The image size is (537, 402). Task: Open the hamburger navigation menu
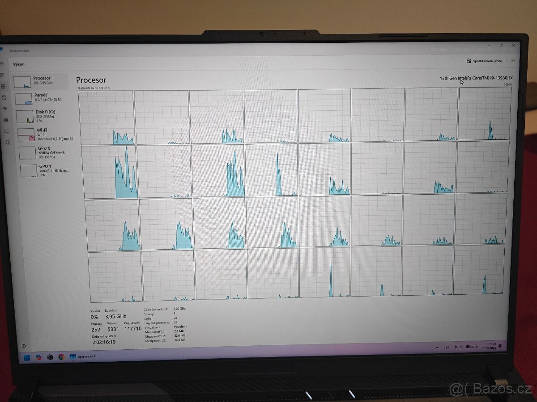2,64
